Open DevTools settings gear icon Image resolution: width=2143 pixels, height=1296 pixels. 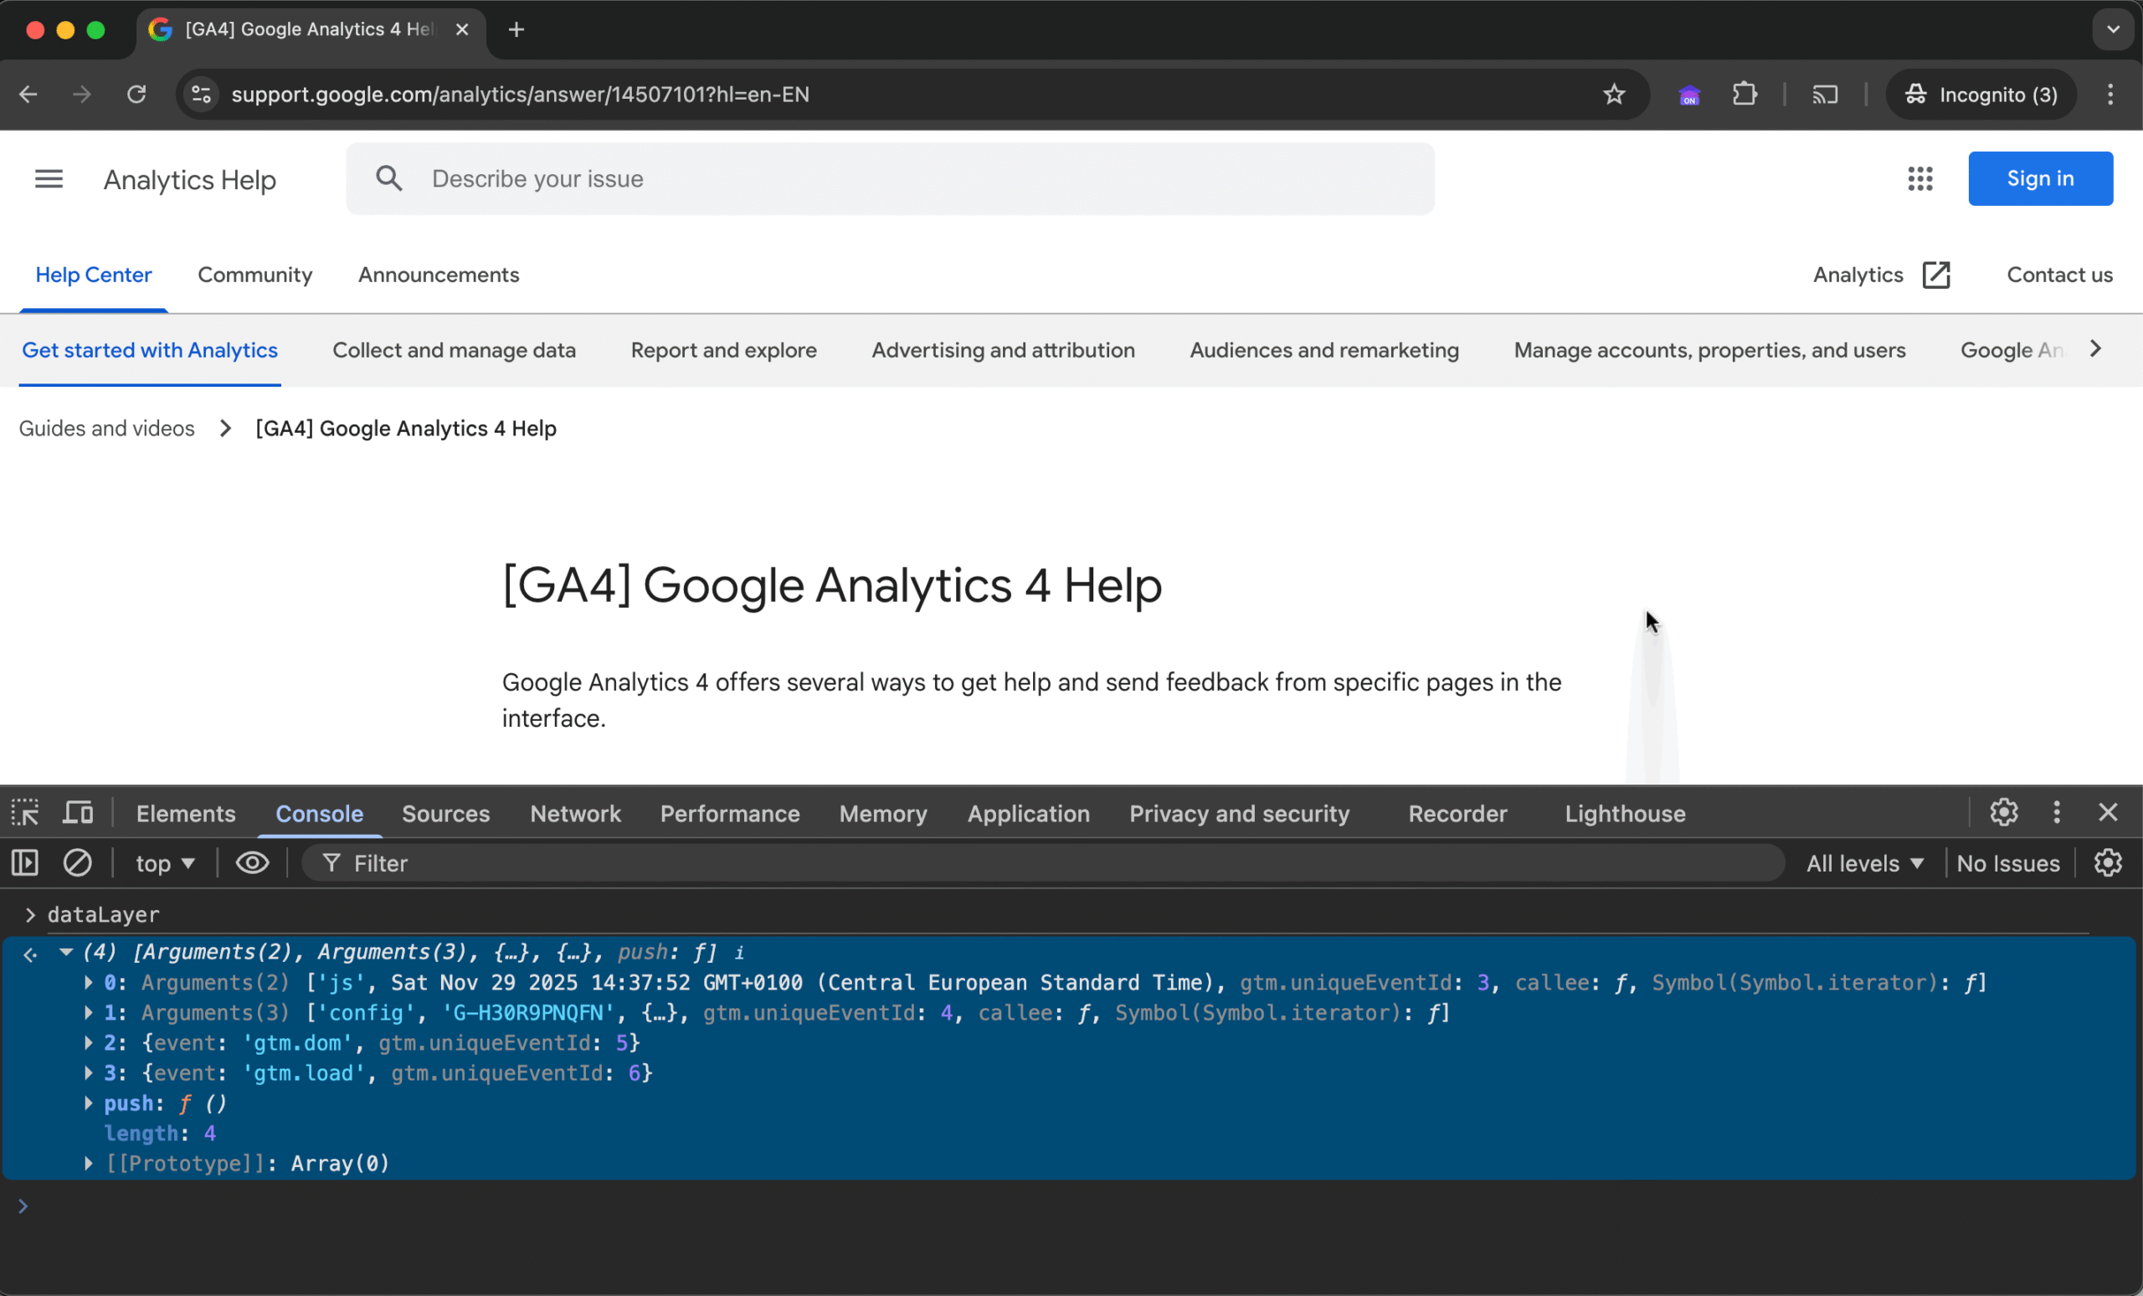2004,812
